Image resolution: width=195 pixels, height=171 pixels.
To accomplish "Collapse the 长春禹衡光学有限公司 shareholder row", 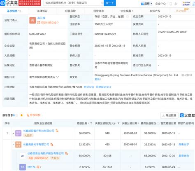I will (14, 145).
